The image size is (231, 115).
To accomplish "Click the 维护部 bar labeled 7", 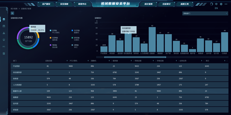I will (x=192, y=51).
